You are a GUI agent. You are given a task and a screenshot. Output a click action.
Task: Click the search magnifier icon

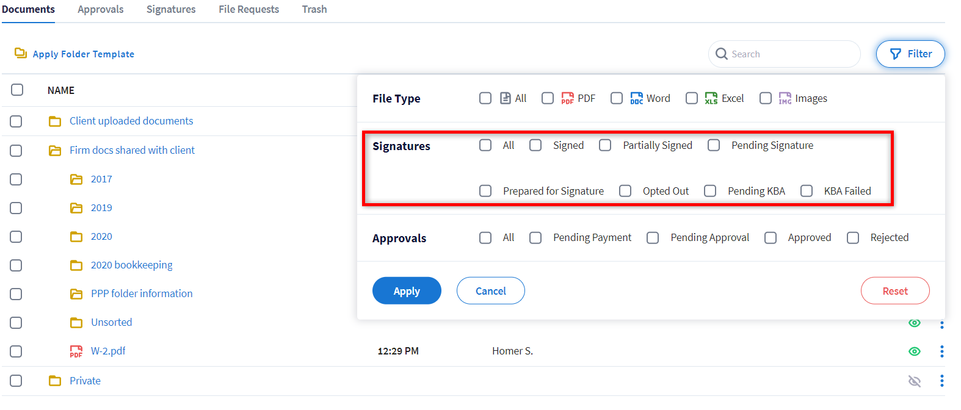click(x=722, y=54)
